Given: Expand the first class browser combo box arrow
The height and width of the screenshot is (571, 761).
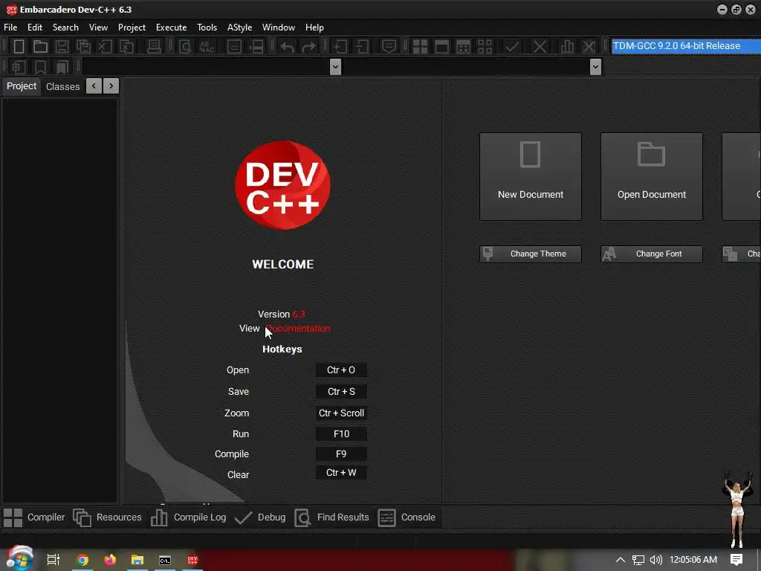Looking at the screenshot, I should pos(335,67).
